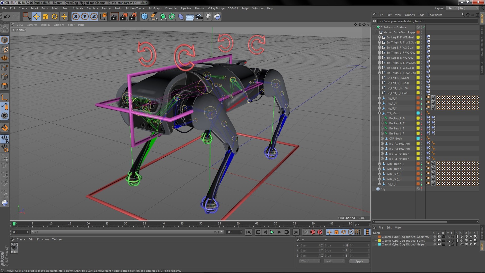
Task: Open the spline Pen tool
Action: point(153,17)
